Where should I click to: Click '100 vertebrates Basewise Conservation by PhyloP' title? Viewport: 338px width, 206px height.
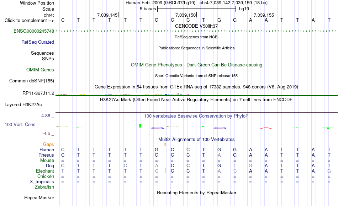[x=196, y=116]
